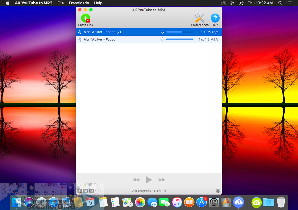The height and width of the screenshot is (210, 298).
Task: Click the pencil-and-ruler app icon in Dock
Action: pyautogui.click(x=226, y=202)
